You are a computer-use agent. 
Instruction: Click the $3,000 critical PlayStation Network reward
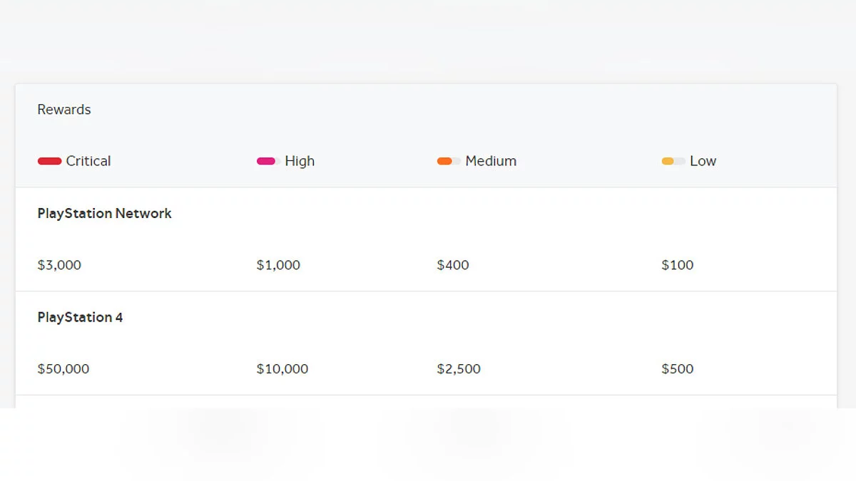[59, 265]
